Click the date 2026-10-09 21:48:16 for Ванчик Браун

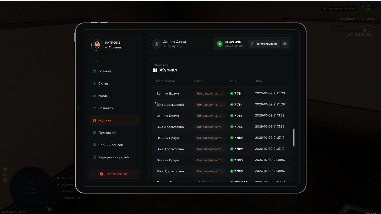tap(270, 160)
